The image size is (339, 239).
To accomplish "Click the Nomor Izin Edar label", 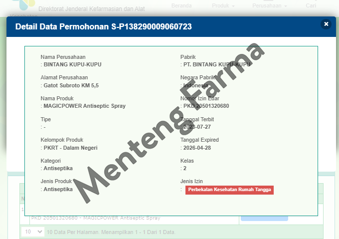I will pos(199,99).
